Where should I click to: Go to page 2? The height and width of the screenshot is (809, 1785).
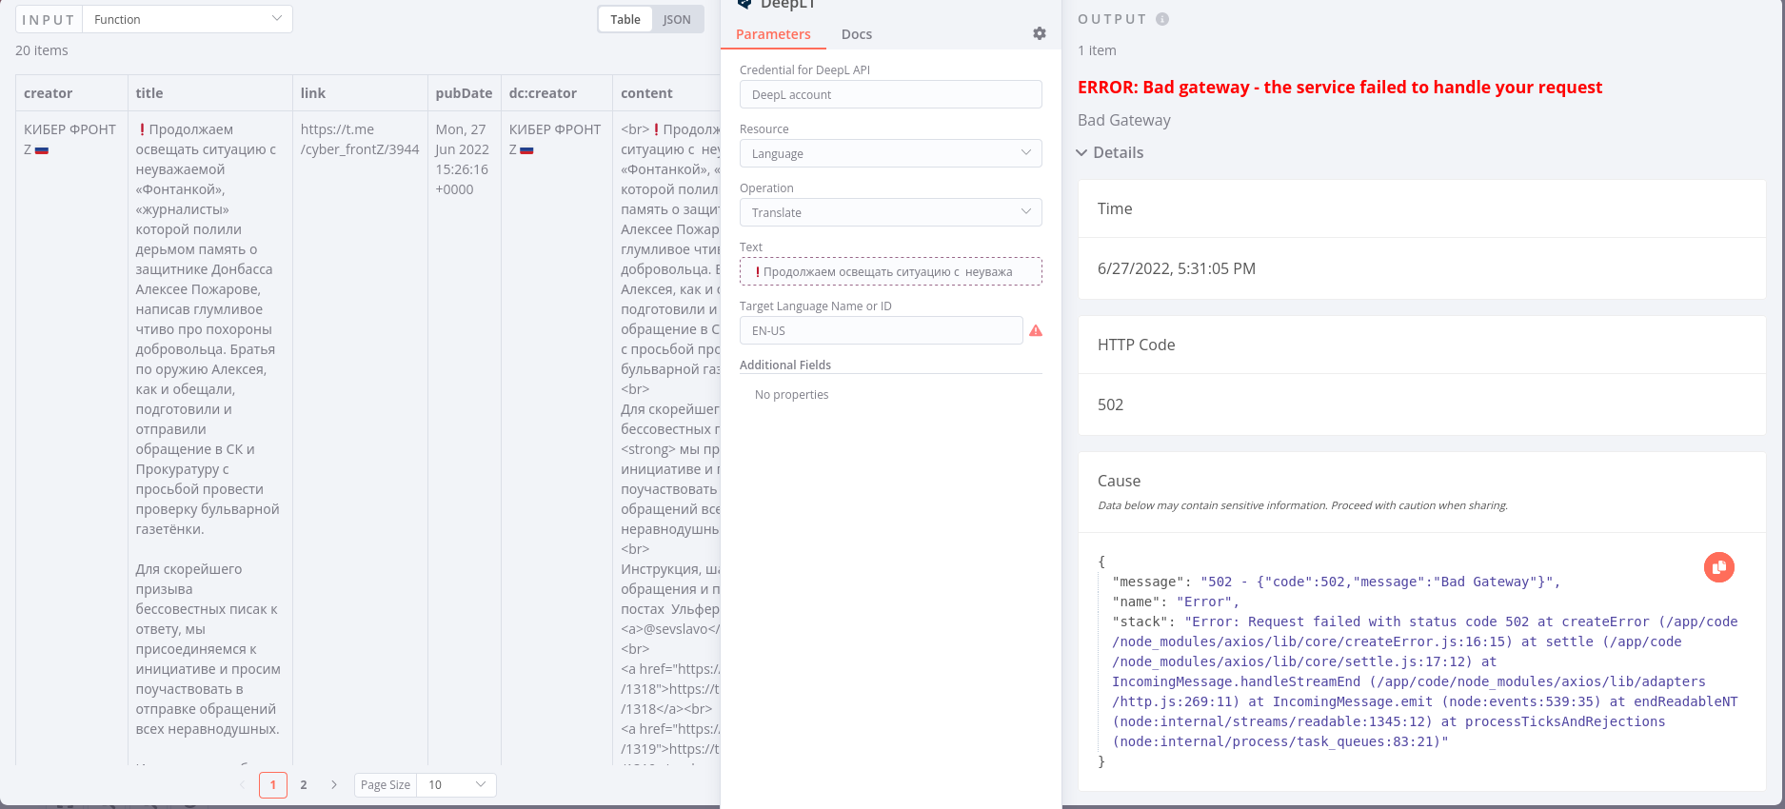coord(304,785)
